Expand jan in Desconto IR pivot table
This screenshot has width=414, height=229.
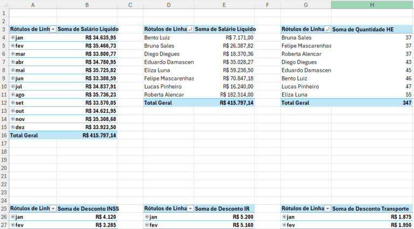pos(147,217)
